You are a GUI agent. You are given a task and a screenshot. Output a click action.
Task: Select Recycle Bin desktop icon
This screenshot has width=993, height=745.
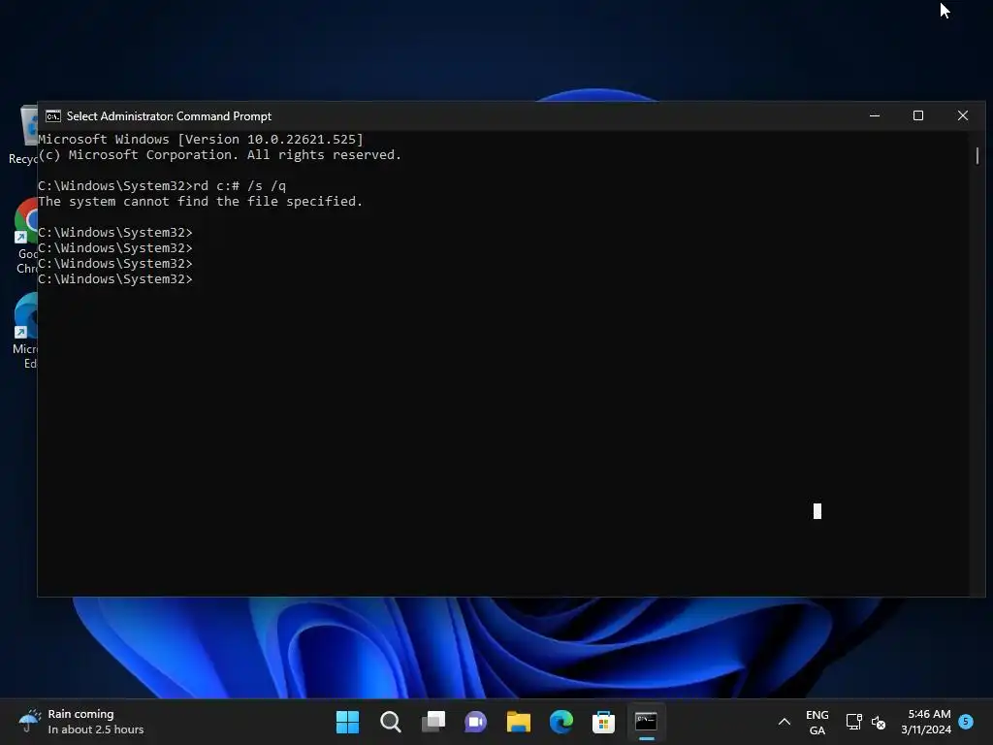[x=24, y=136]
